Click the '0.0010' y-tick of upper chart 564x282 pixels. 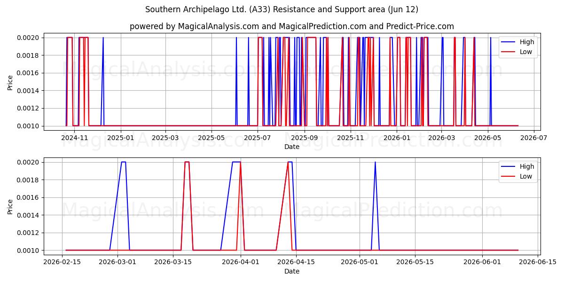pos(29,126)
